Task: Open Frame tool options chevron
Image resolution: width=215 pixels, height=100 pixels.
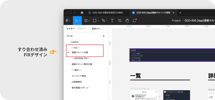Action: pos(89,21)
